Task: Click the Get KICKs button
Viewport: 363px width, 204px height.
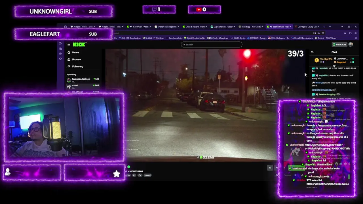Action: 339,44
